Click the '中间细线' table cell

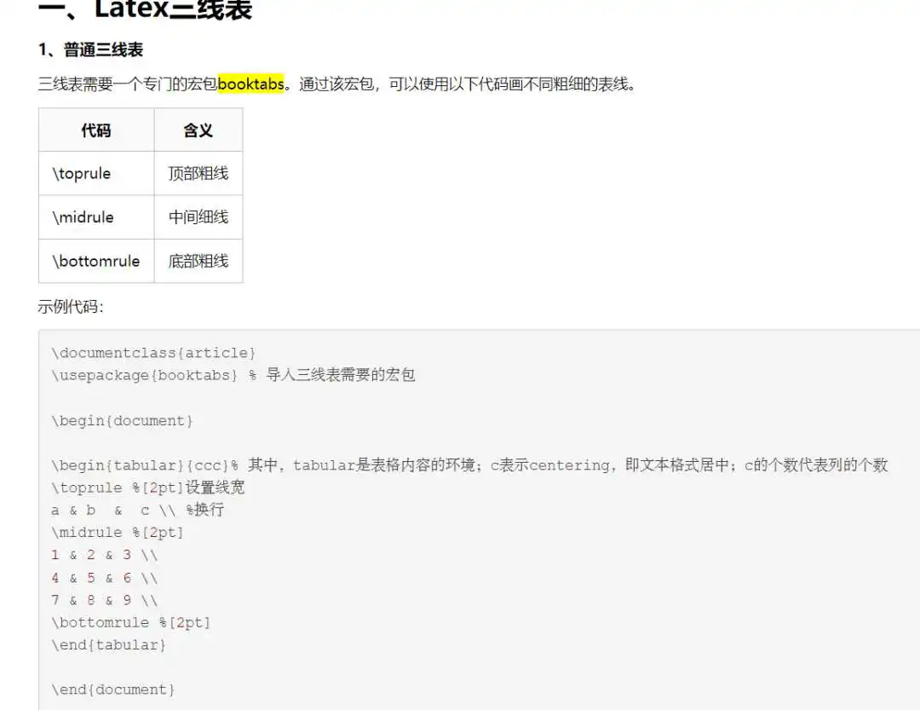[198, 217]
